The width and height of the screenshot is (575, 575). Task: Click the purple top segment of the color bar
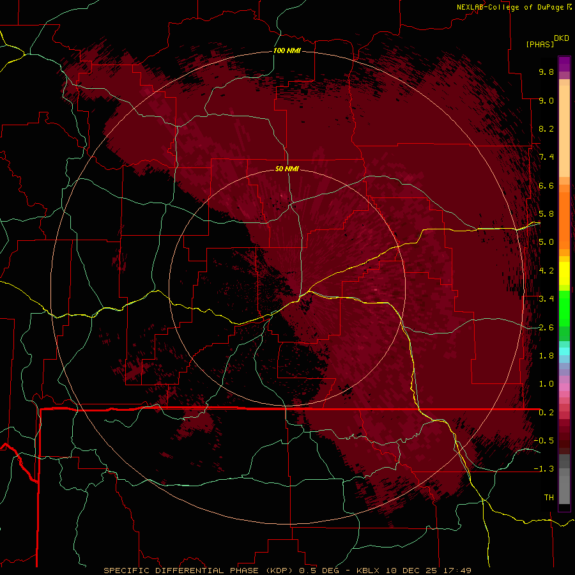coord(564,64)
